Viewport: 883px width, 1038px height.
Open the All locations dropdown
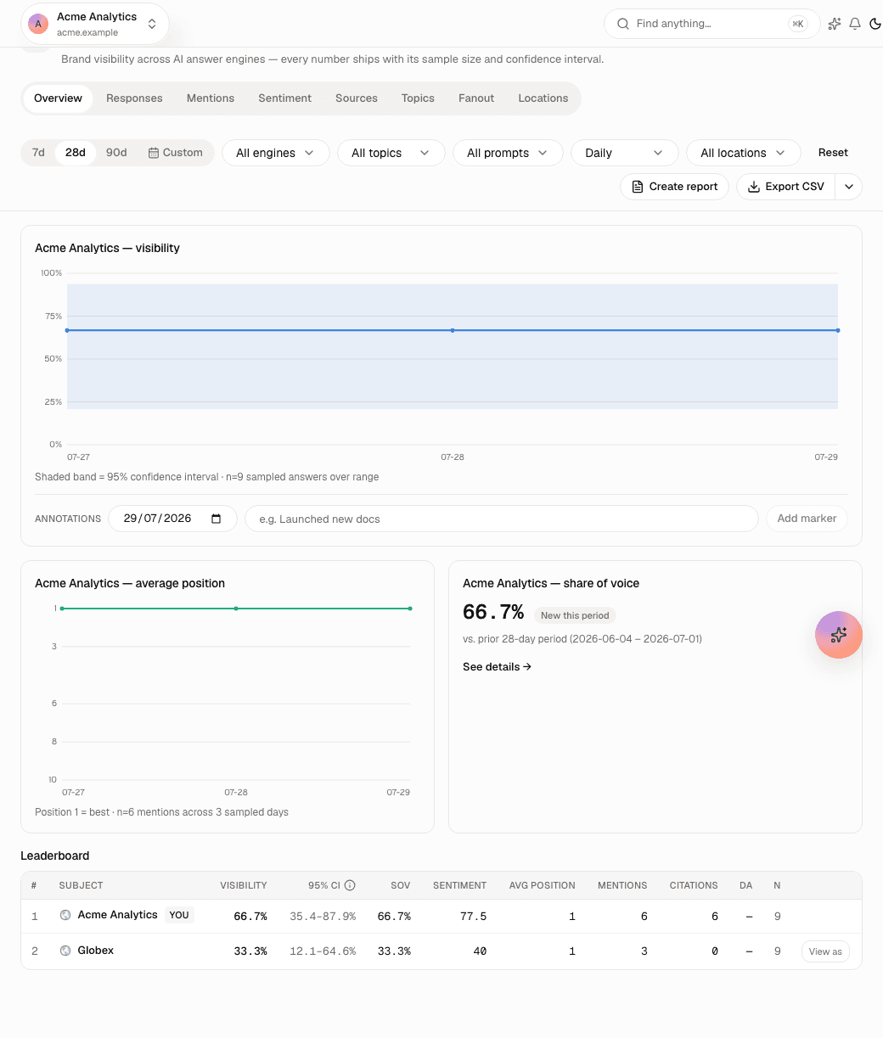744,153
